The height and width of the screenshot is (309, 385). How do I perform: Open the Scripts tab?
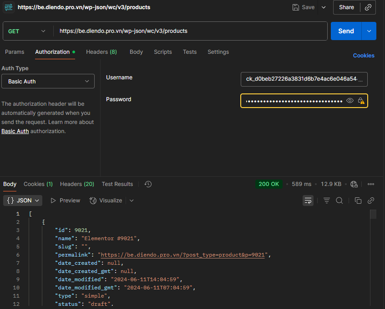click(163, 52)
